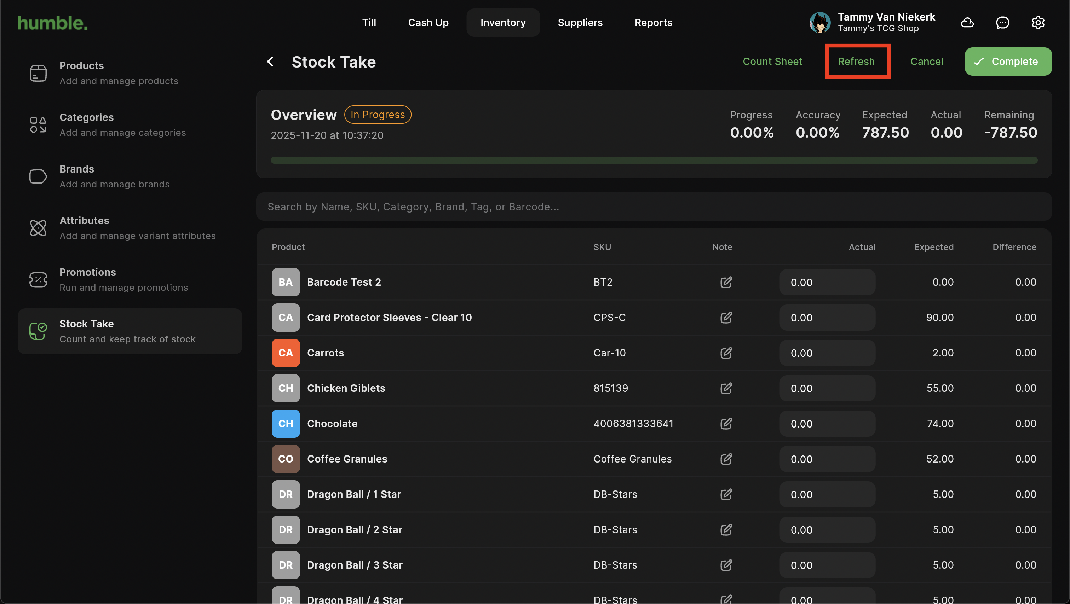Click Tammy Van Niekerk profile avatar
This screenshot has width=1070, height=604.
(819, 22)
